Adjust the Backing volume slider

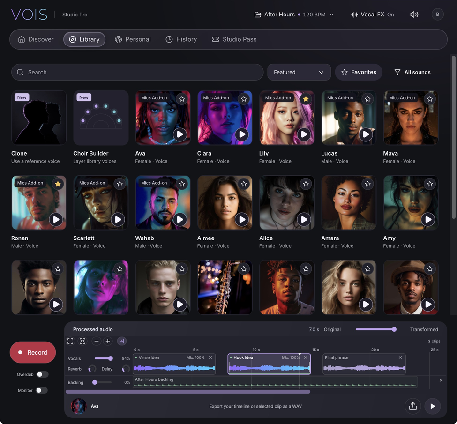click(x=102, y=382)
